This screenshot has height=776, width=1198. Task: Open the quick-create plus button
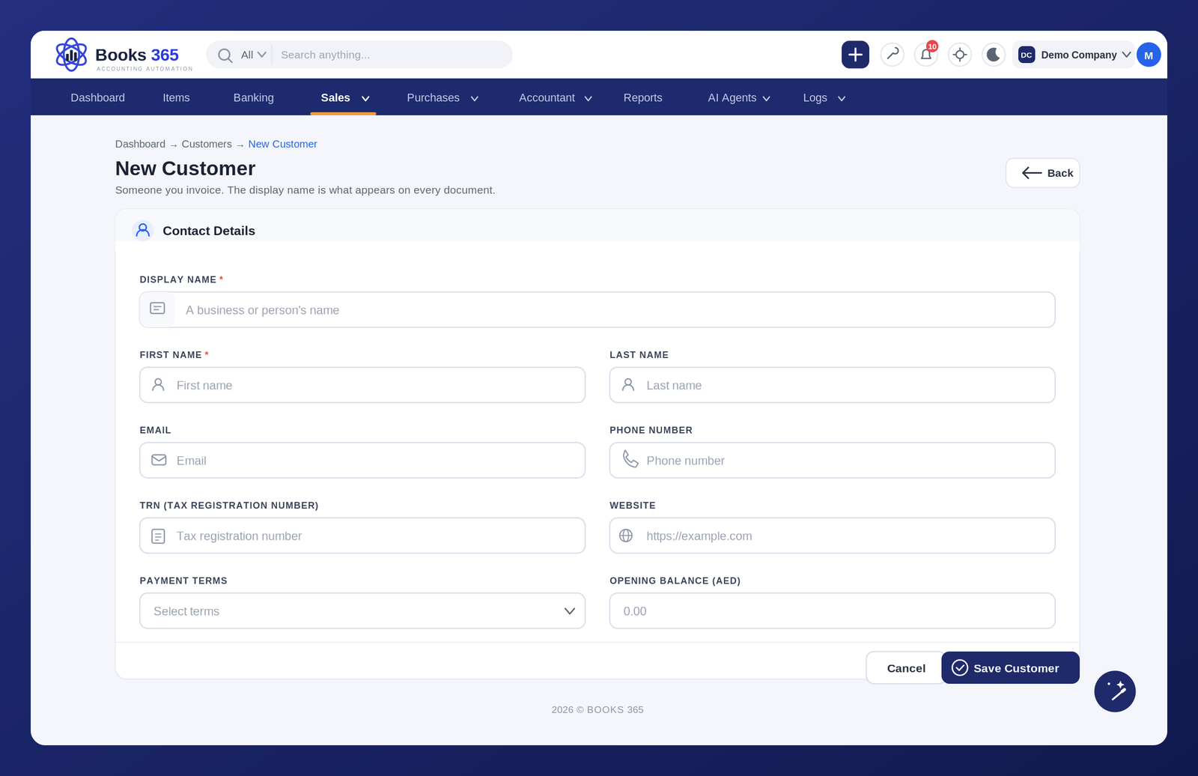pyautogui.click(x=855, y=55)
